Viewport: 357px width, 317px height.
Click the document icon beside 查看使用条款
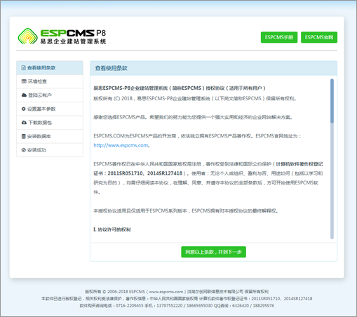coord(23,68)
